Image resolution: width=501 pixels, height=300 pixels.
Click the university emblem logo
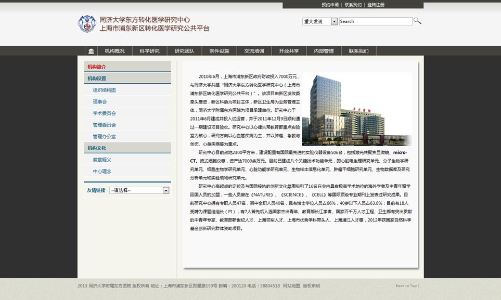(x=87, y=24)
